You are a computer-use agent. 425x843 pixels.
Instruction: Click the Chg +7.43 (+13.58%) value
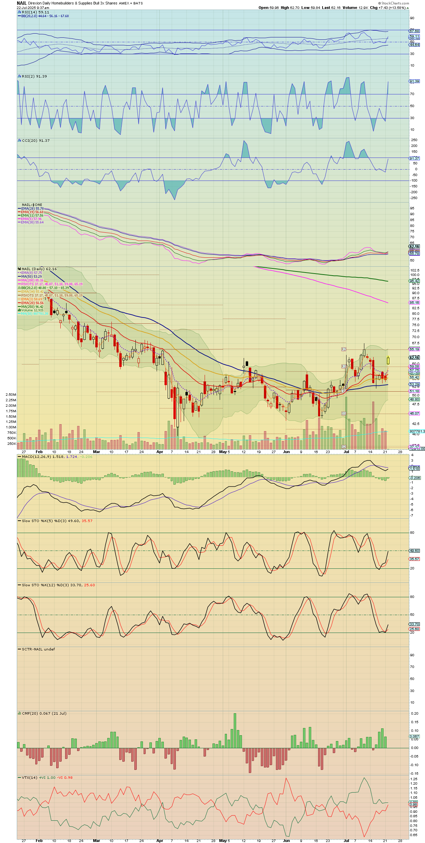coord(388,8)
